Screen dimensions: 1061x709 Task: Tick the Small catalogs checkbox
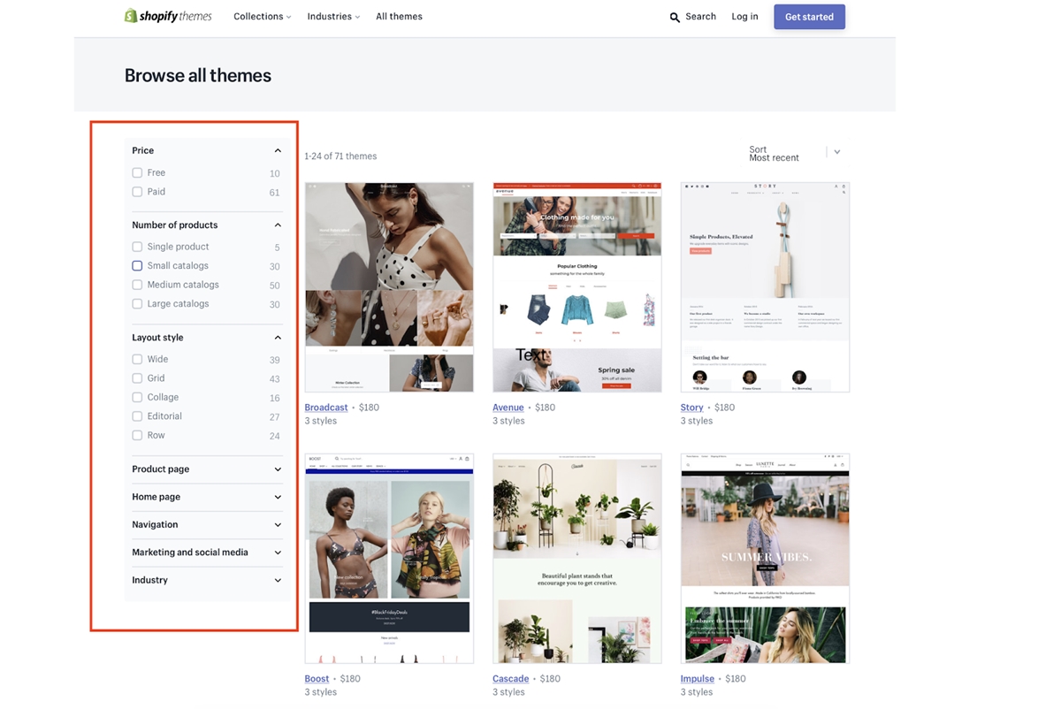(137, 266)
